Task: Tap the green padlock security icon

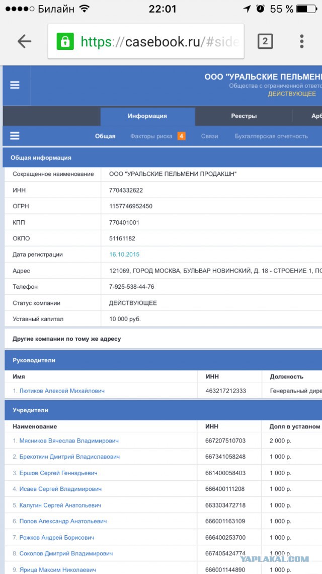Action: (x=65, y=41)
